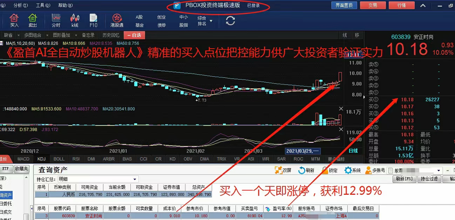
Task: Click the 日线 period label
Action: pyautogui.click(x=353, y=151)
